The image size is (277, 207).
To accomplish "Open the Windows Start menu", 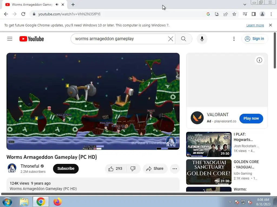I will [x=7, y=202].
